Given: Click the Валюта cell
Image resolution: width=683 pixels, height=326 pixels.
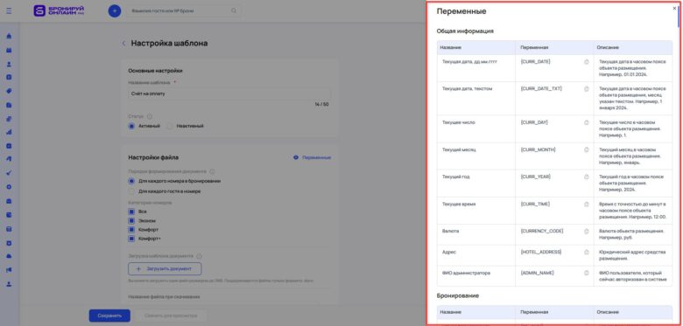Looking at the screenshot, I should 476,235.
